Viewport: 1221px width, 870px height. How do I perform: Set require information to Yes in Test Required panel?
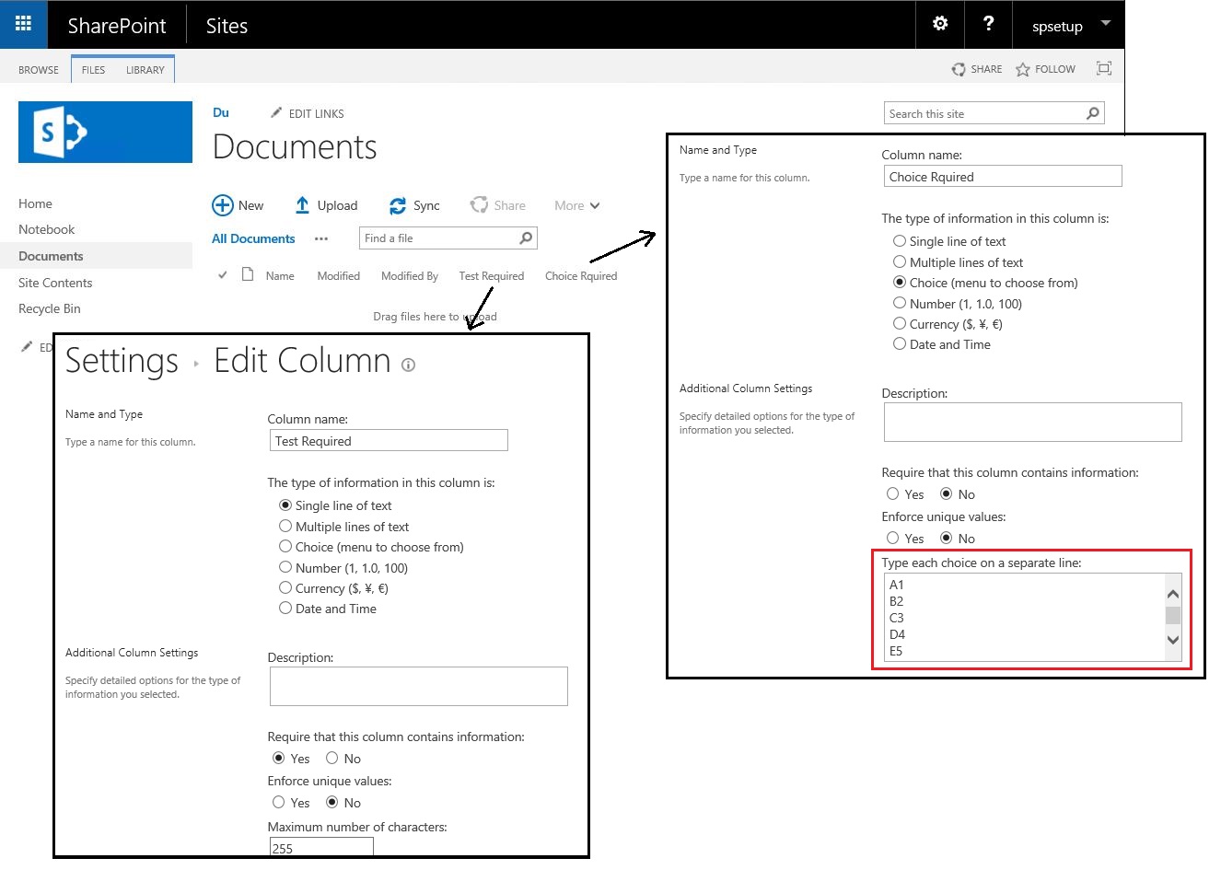tap(279, 758)
